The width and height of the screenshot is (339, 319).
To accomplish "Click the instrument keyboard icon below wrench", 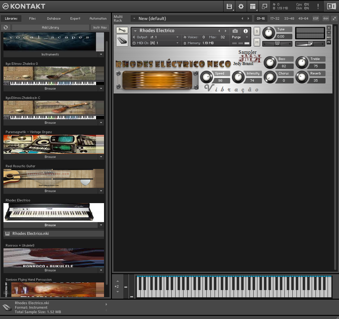I will click(x=122, y=40).
